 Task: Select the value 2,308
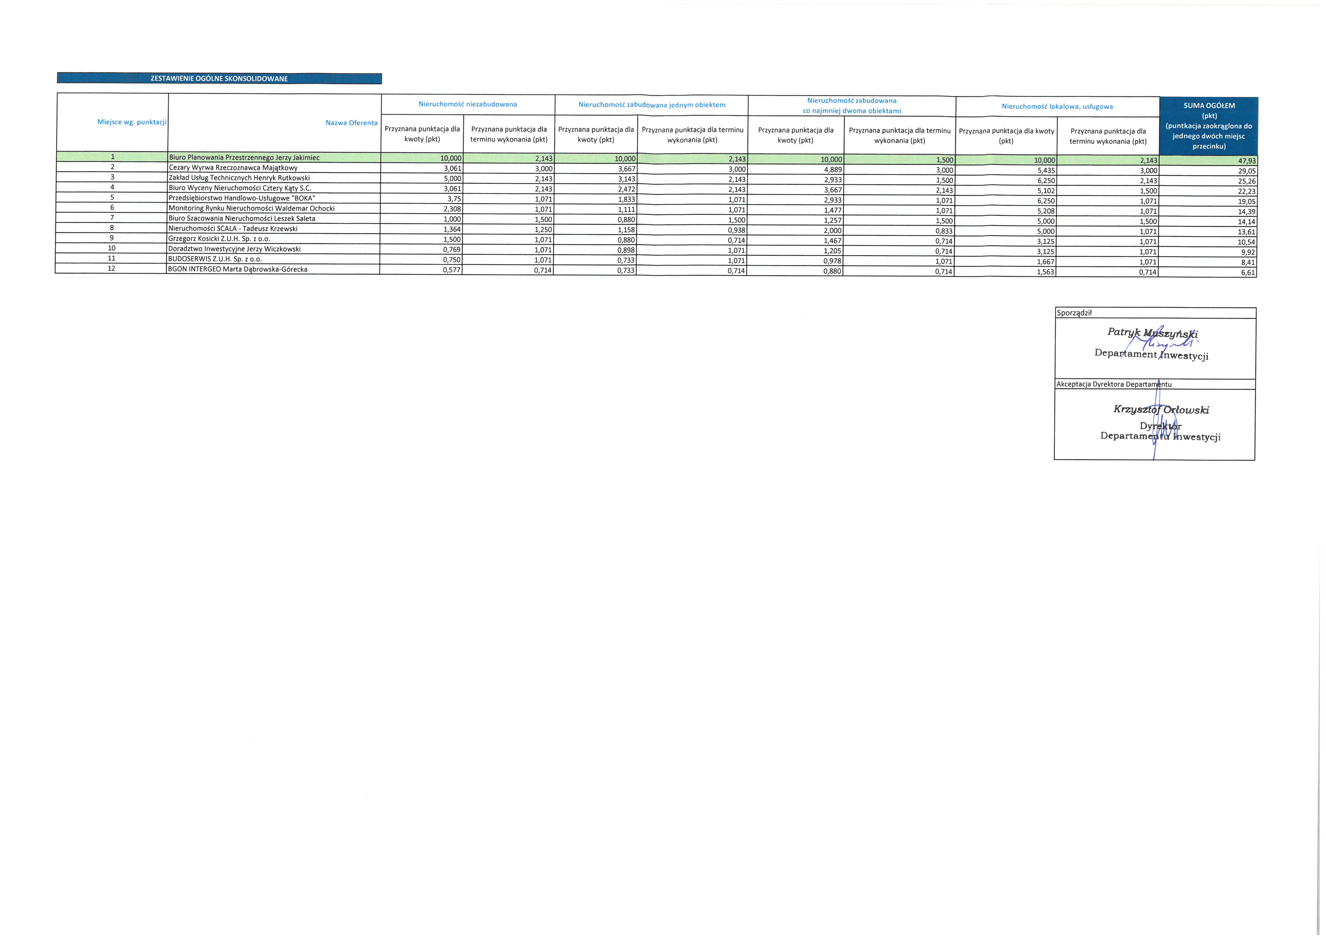pos(452,209)
